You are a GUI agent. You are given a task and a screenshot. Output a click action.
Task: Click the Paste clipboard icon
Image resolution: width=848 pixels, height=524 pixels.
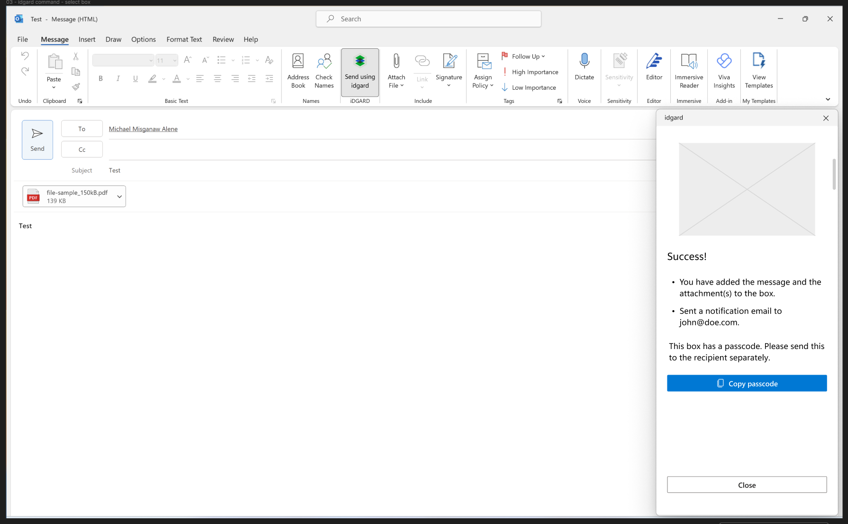pos(54,62)
